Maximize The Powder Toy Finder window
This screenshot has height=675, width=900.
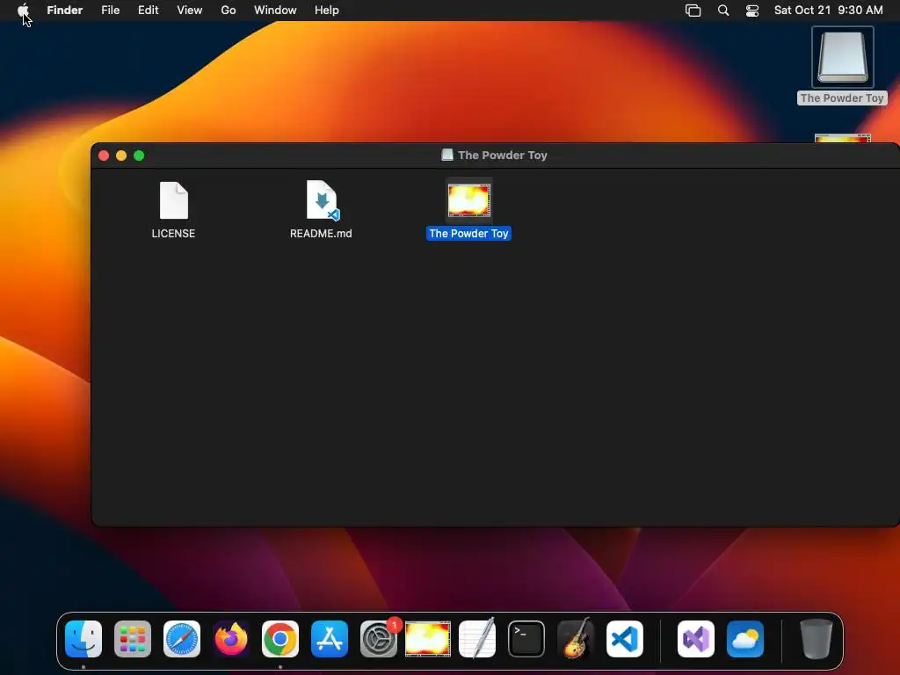(139, 156)
